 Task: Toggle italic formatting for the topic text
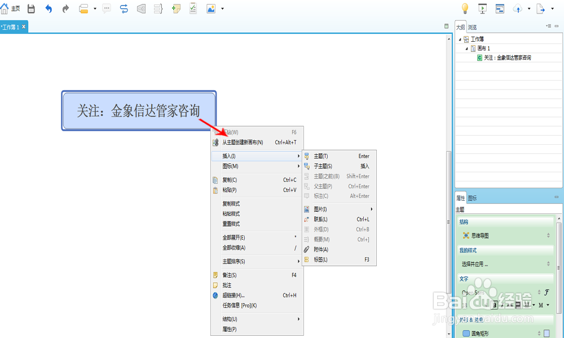pos(501,305)
